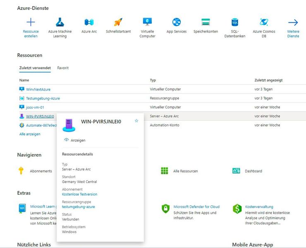
Task: Open Speicherkonten service icon
Action: click(x=206, y=22)
